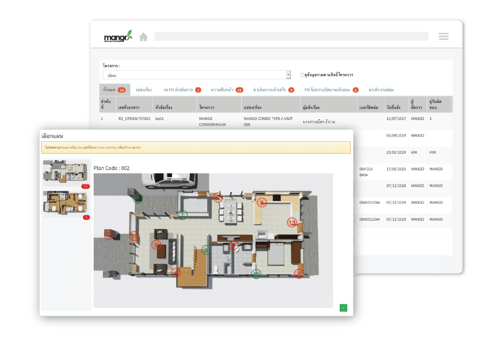Viewport: 478px width, 339px height.
Task: Select green marker 7 on floor plan
Action: coord(138,198)
